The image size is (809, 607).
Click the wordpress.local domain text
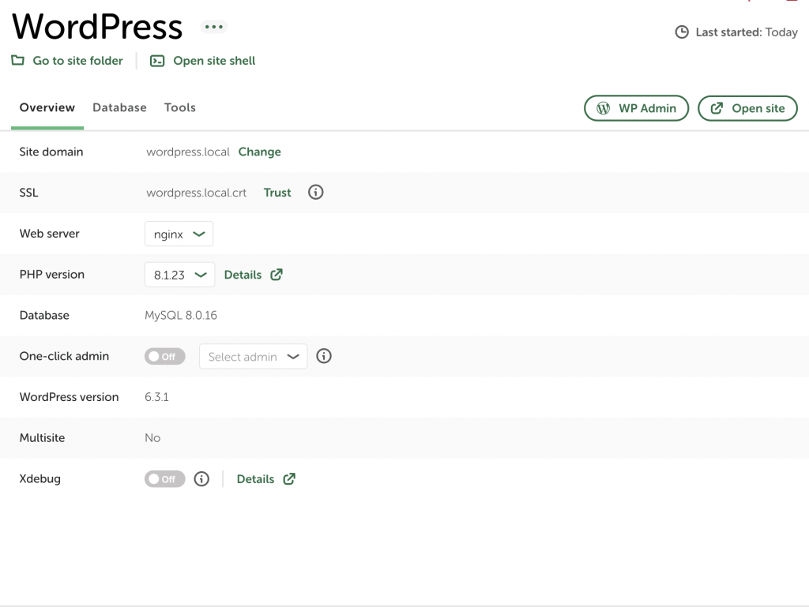pyautogui.click(x=188, y=152)
